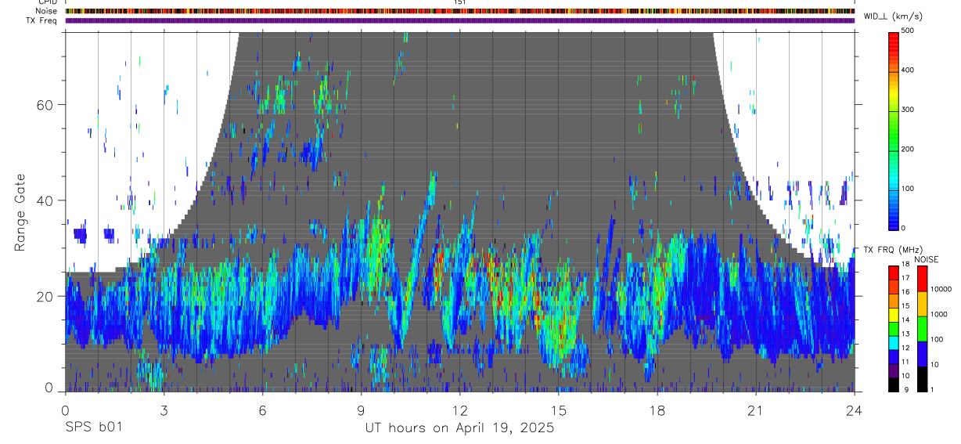Click the 11 tick on the TX FRQ legend
Viewport: 961px width, 444px height.
coord(905,362)
